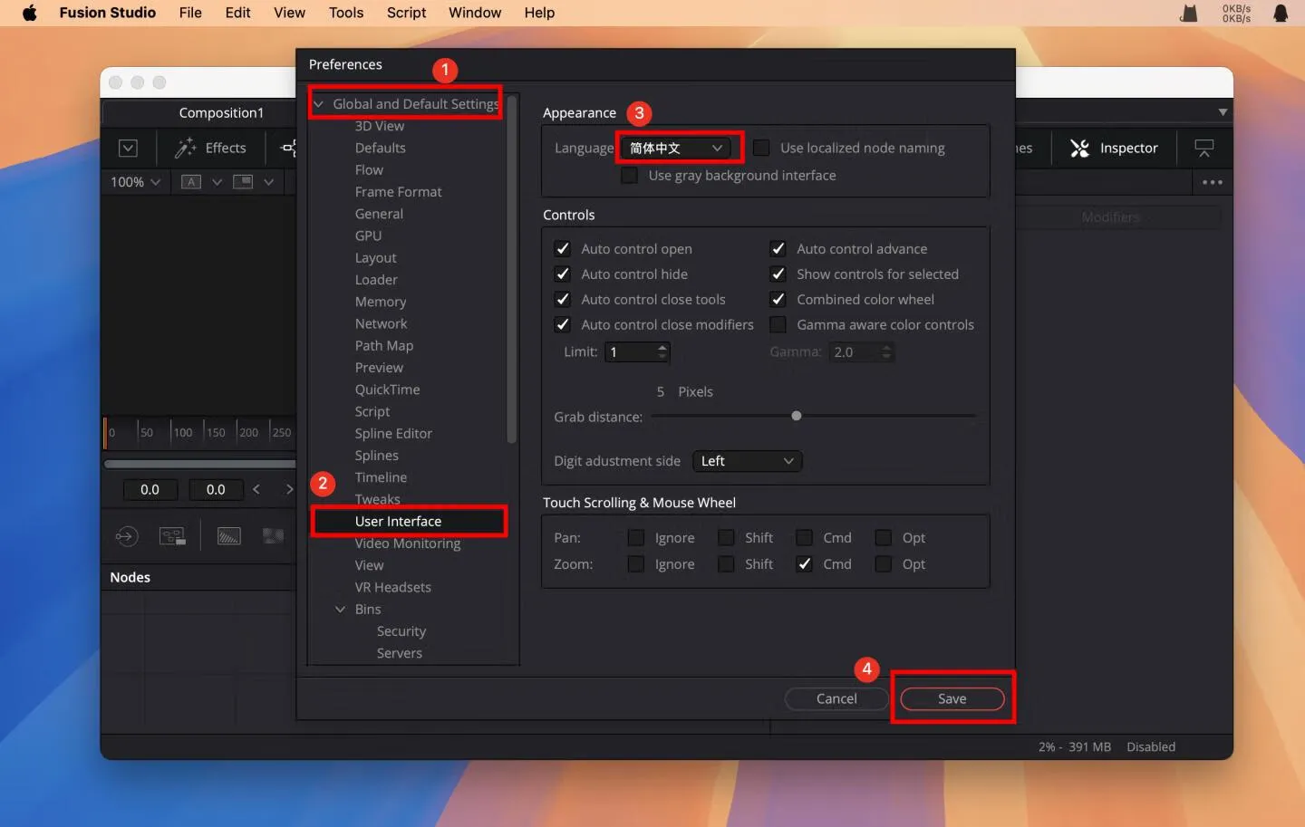Image resolution: width=1305 pixels, height=827 pixels.
Task: Enable Gamma aware color controls
Action: (778, 324)
